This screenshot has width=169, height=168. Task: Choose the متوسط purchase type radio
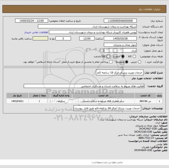click(x=127, y=62)
